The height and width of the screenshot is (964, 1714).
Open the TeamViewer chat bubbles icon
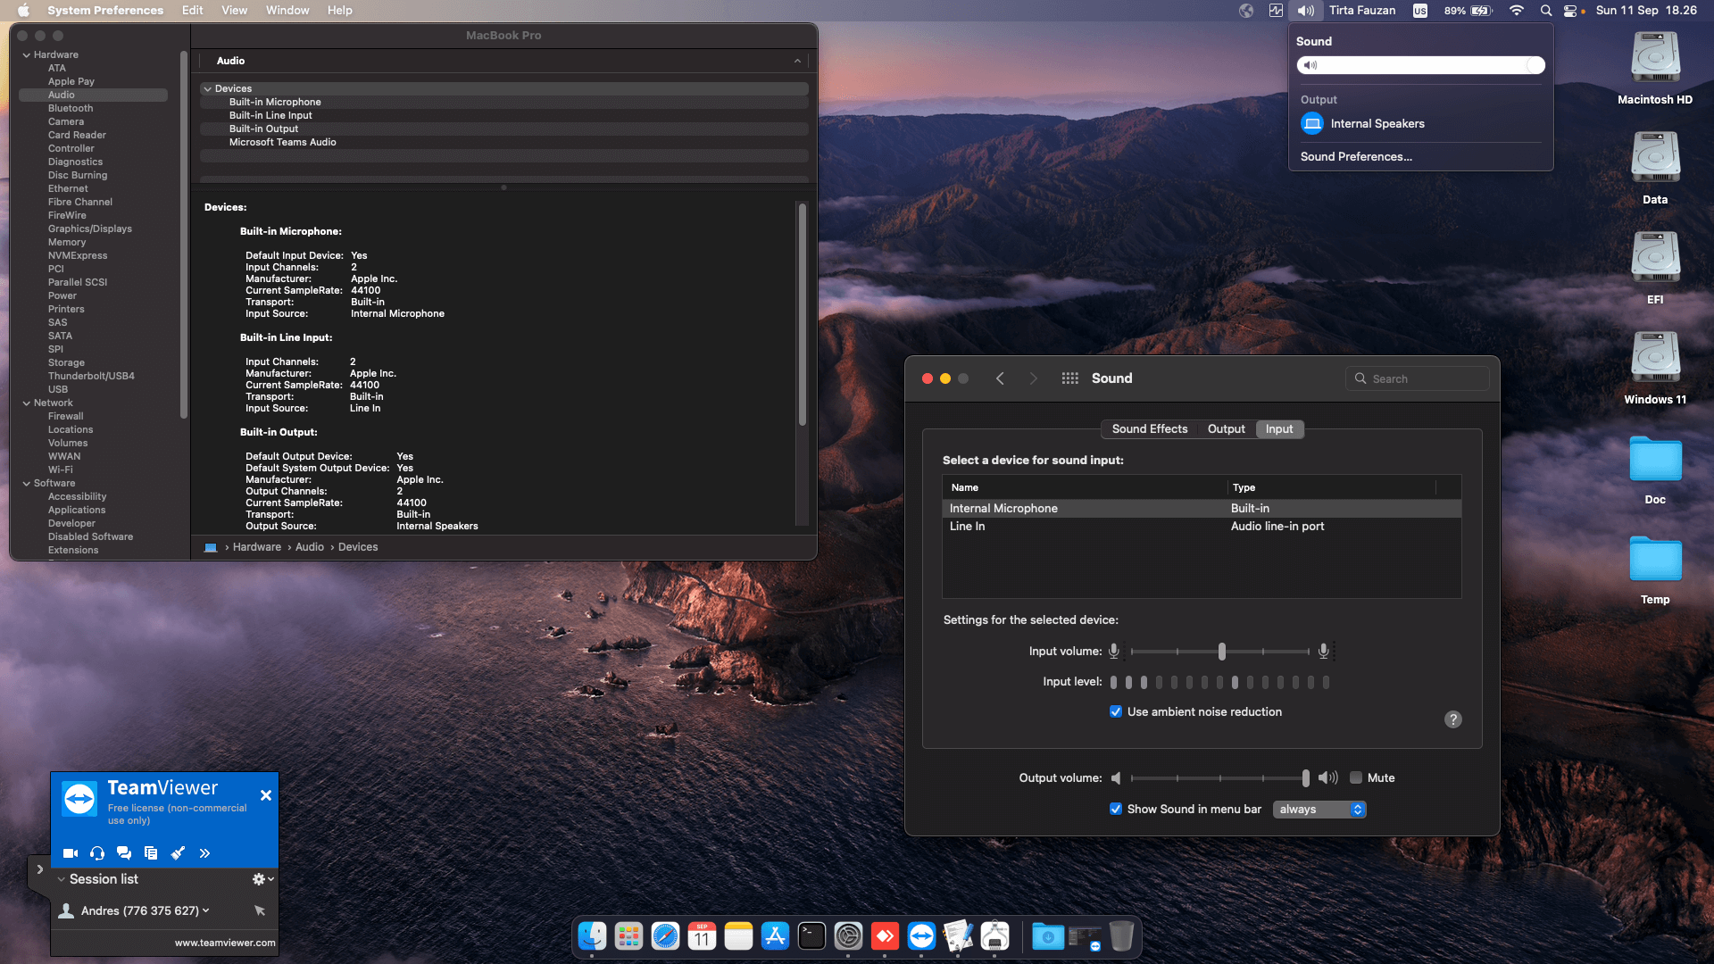(x=124, y=853)
